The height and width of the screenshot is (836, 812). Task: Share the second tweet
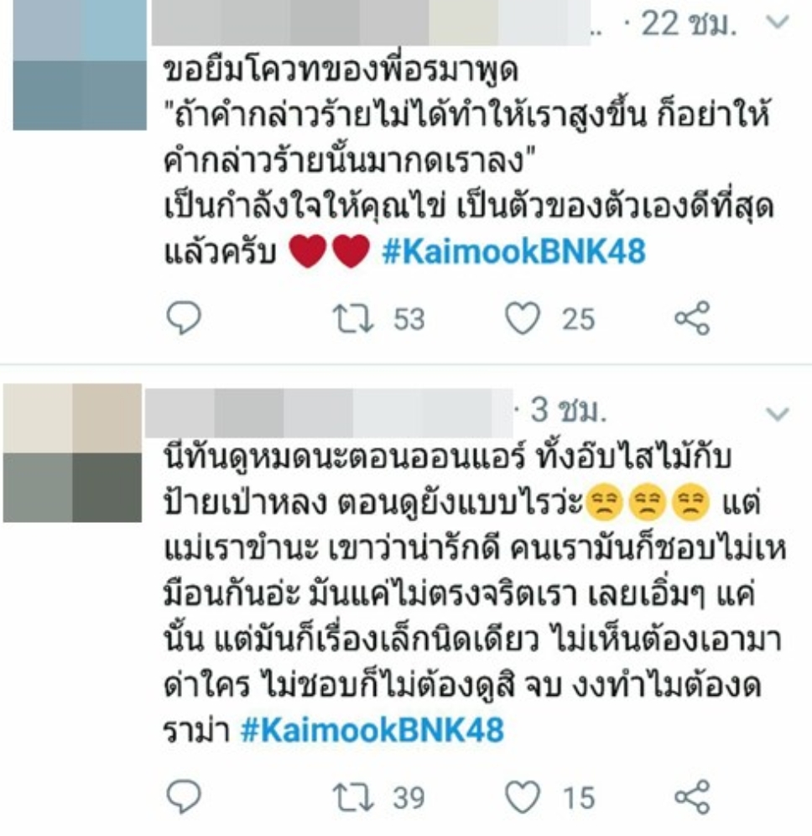(x=692, y=797)
